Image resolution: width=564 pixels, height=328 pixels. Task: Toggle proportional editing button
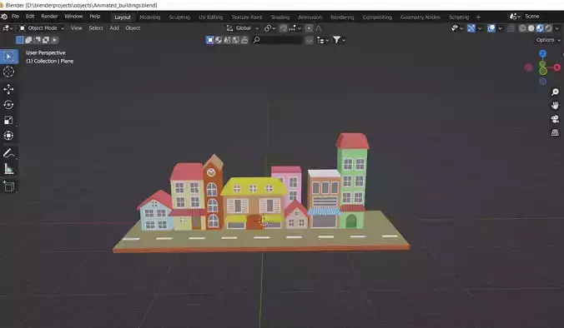click(x=309, y=28)
